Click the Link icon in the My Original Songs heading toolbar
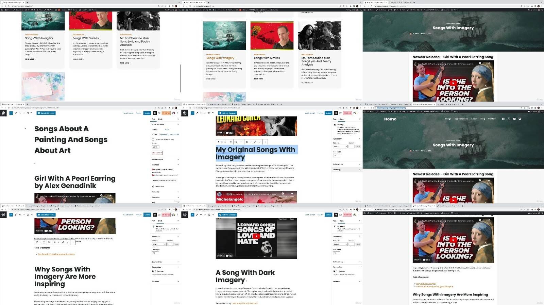The image size is (544, 305). click(x=255, y=142)
